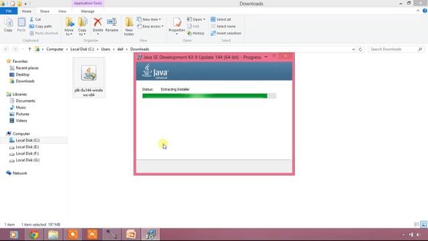The width and height of the screenshot is (428, 241).
Task: Click Select all in ribbon
Action: [221, 19]
